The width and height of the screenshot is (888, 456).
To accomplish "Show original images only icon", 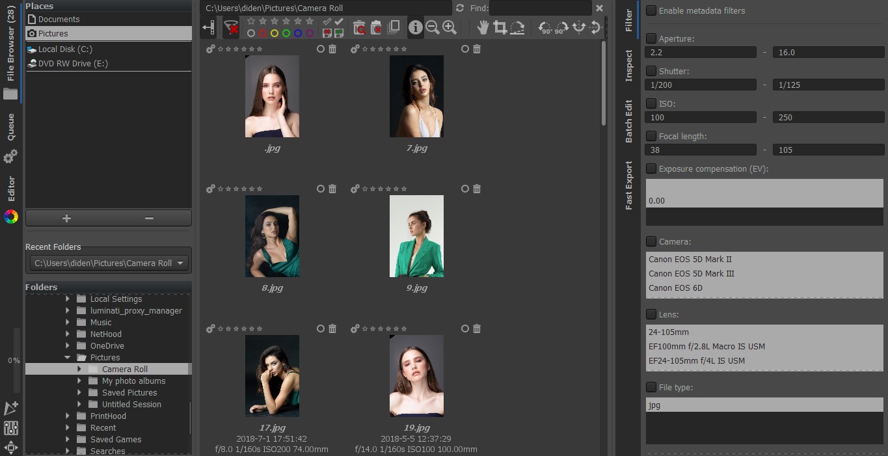I will coord(394,27).
